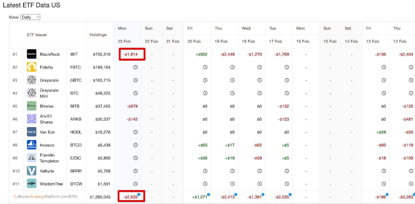Viewport: 415px width, 204px height.
Task: Select the ARKB ticker cell
Action: pyautogui.click(x=76, y=119)
